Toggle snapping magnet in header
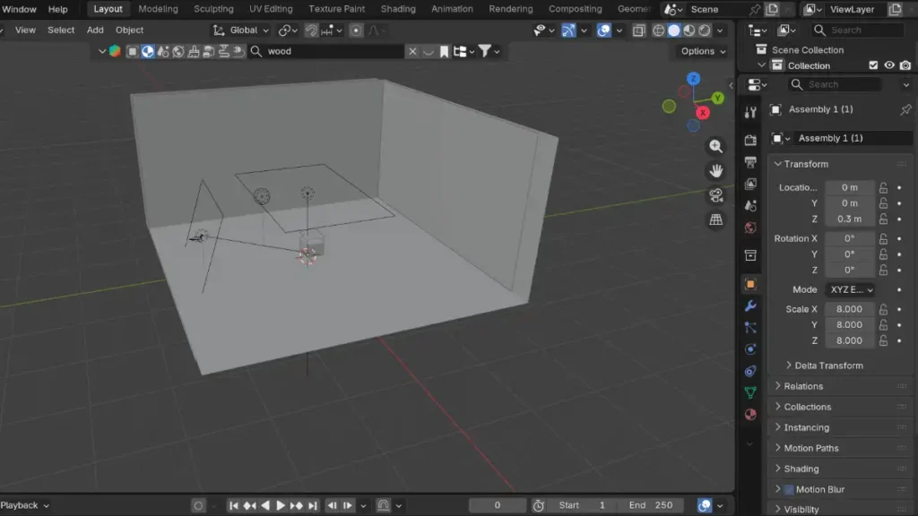This screenshot has height=516, width=918. click(311, 30)
